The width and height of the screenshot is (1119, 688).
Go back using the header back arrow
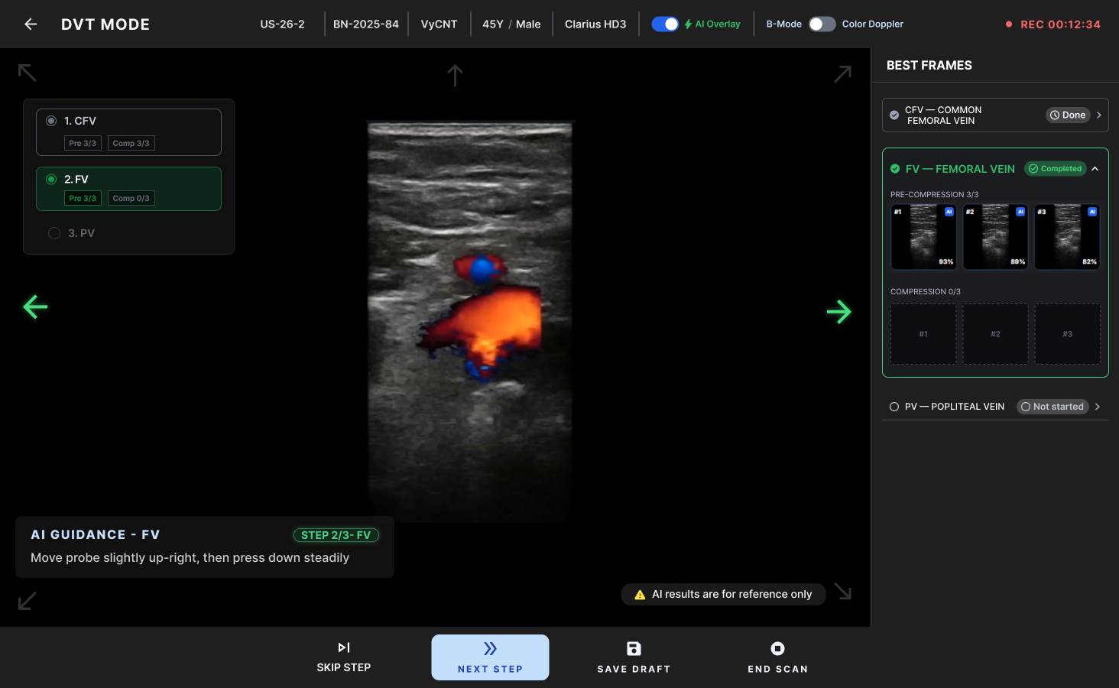click(x=31, y=24)
